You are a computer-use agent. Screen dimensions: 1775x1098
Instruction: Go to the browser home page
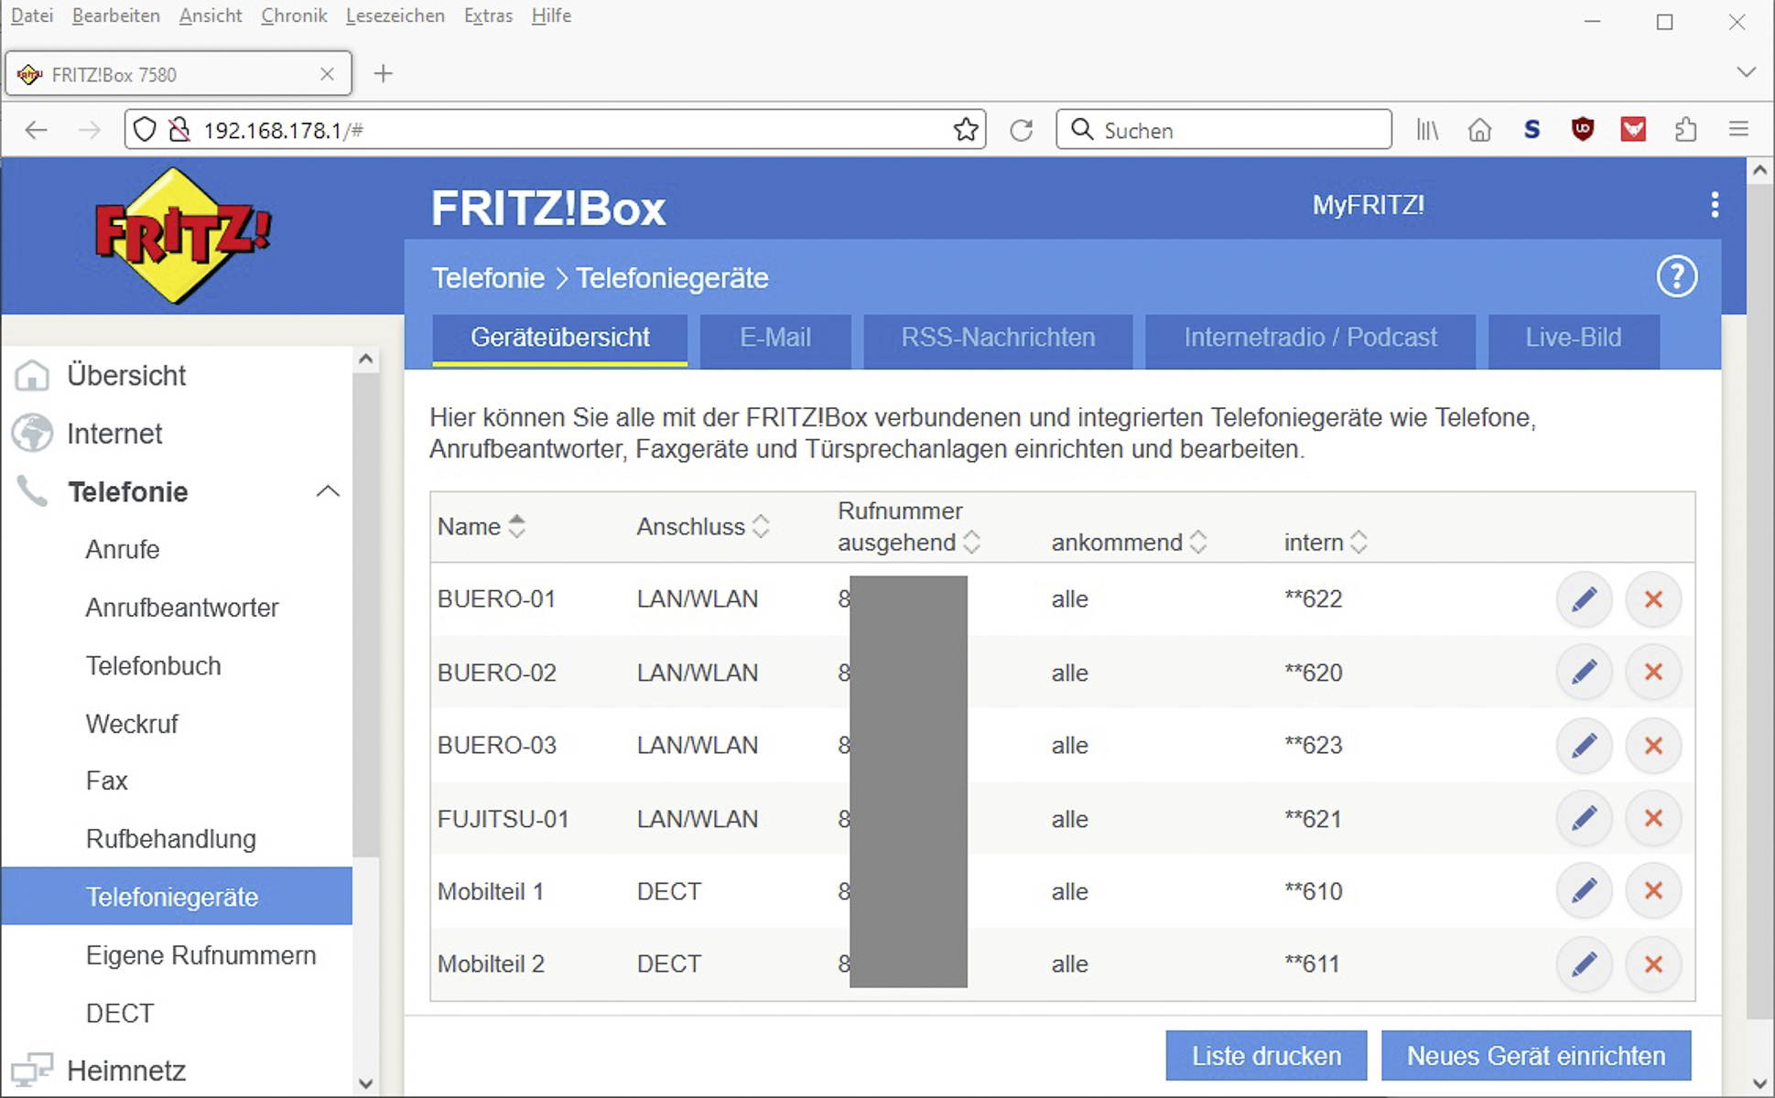(x=1479, y=130)
